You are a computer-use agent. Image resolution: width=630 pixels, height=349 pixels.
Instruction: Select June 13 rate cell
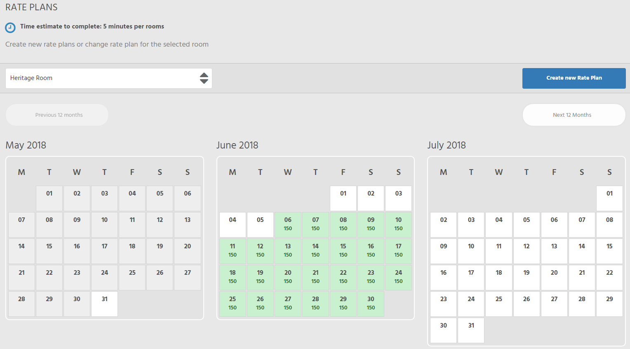288,251
